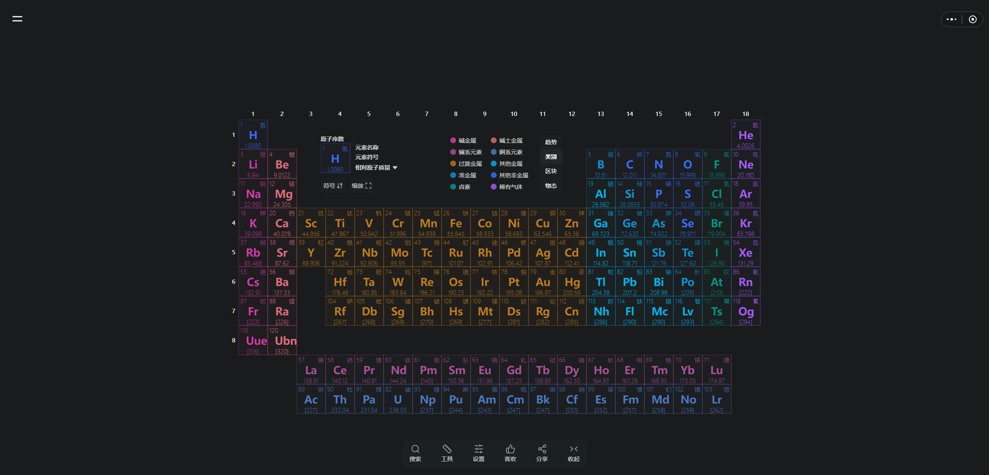Open the hamburger menu icon
The image size is (989, 475).
point(17,19)
